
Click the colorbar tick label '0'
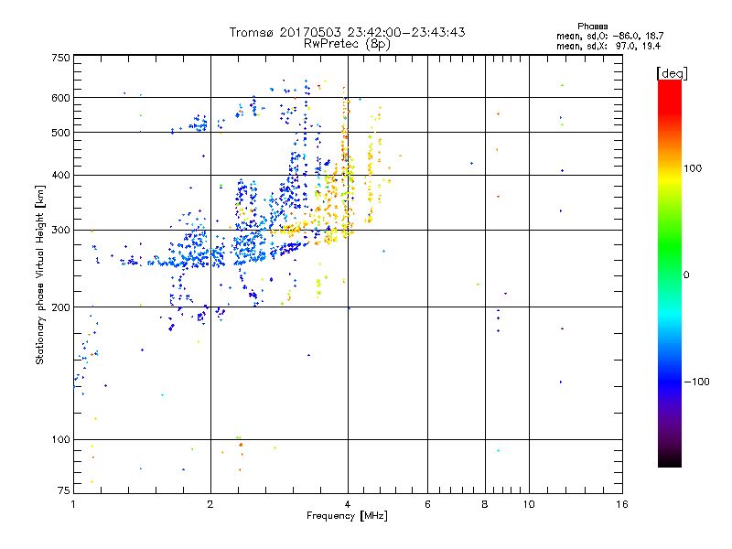click(686, 275)
